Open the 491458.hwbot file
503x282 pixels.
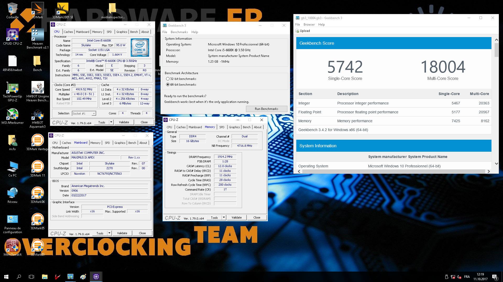pyautogui.click(x=12, y=63)
